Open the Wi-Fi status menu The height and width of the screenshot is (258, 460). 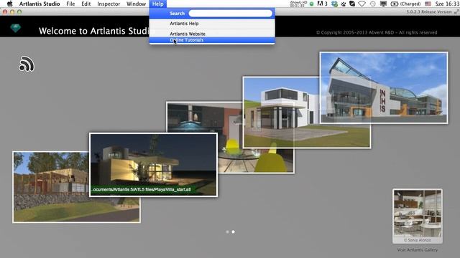[x=362, y=4]
